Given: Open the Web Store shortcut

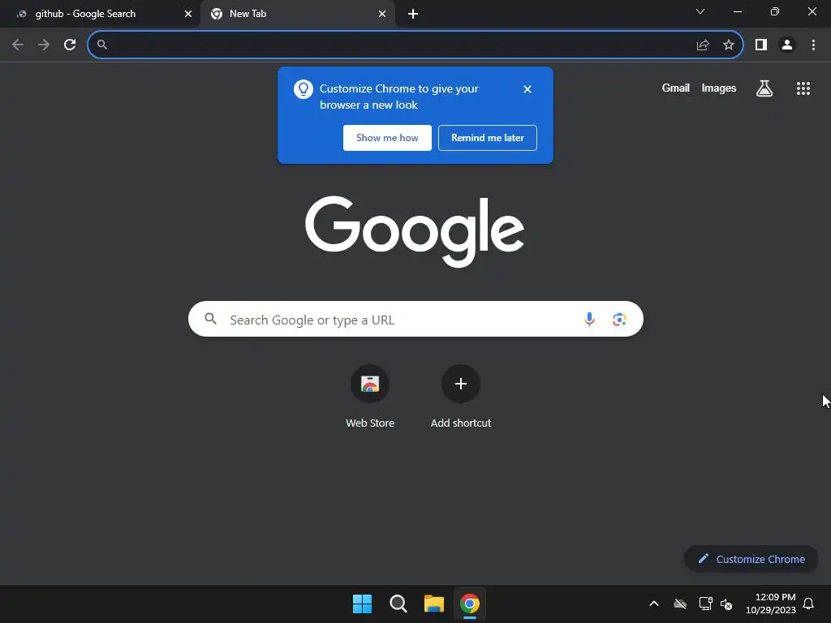Looking at the screenshot, I should click(370, 396).
